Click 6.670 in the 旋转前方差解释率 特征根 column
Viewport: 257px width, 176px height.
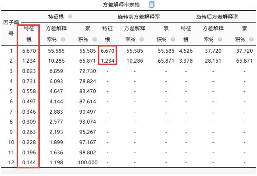tap(107, 51)
